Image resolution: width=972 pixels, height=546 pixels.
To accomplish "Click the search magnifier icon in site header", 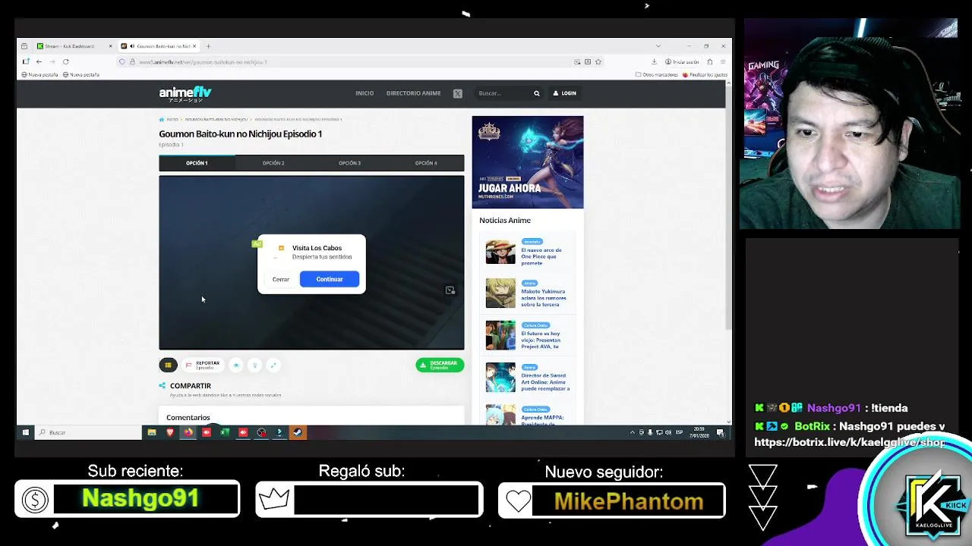I will click(x=536, y=93).
